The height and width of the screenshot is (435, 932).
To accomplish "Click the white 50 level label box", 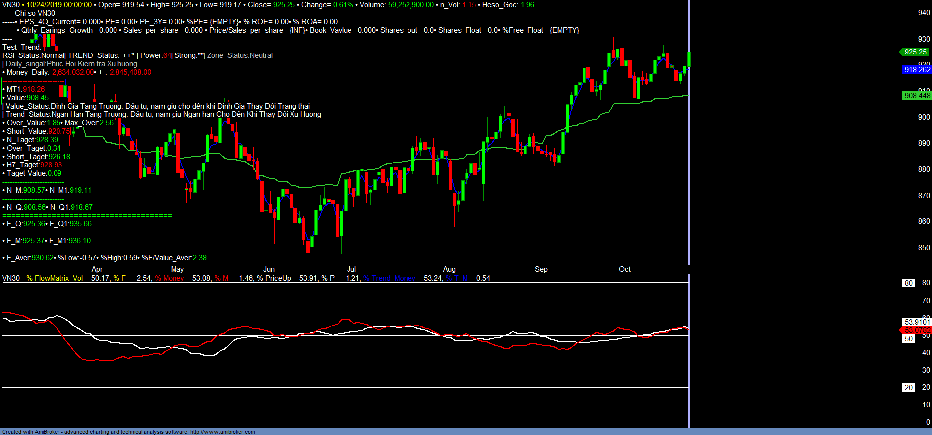I will point(908,339).
